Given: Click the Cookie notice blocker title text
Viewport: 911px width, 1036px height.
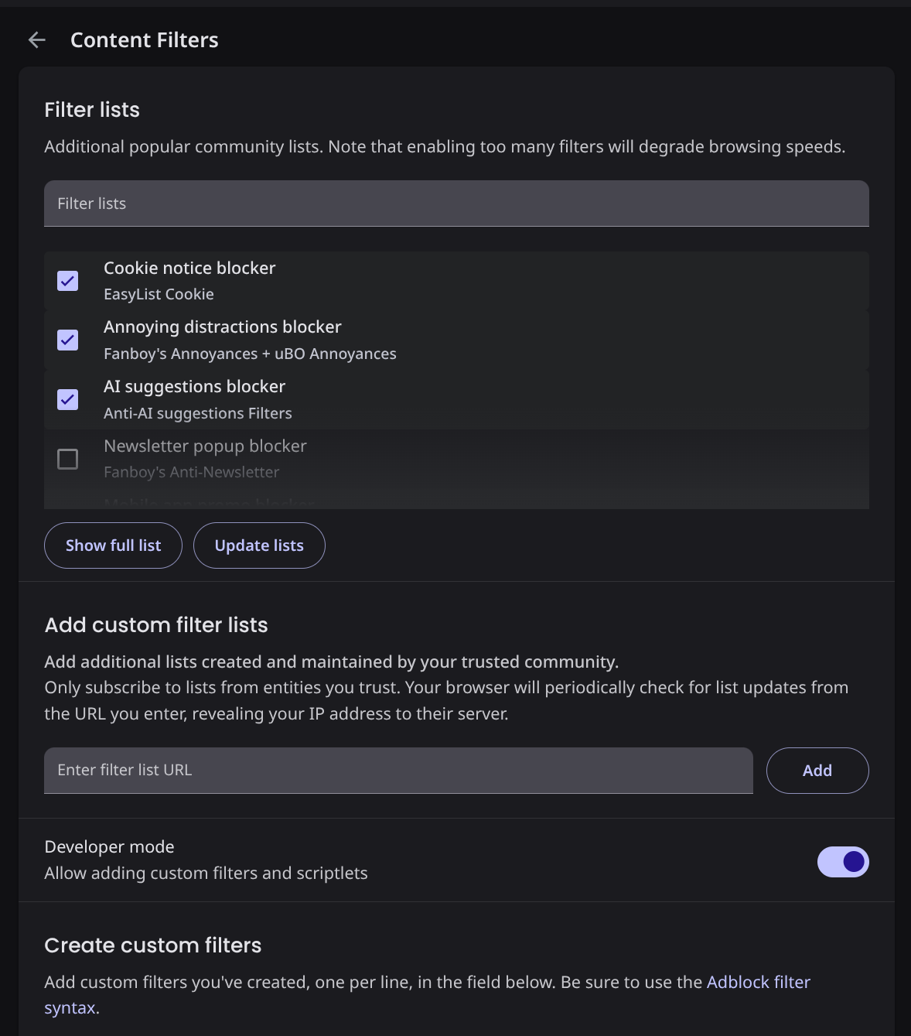Looking at the screenshot, I should (189, 268).
